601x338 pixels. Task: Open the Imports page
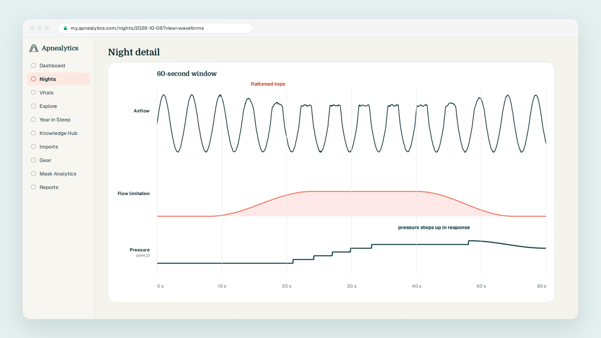58,146
